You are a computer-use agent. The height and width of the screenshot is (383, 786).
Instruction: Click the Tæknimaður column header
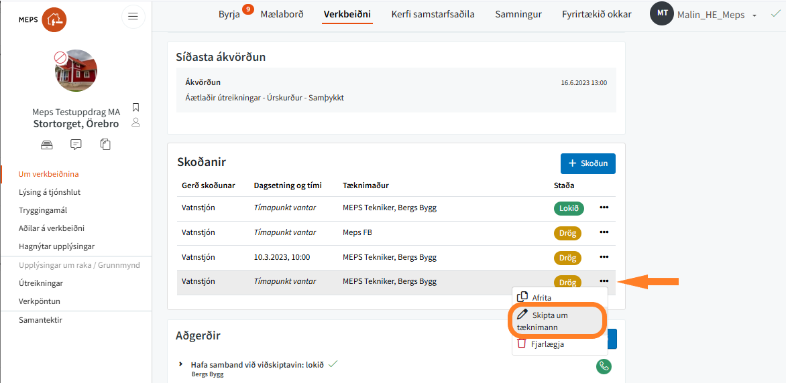point(366,185)
